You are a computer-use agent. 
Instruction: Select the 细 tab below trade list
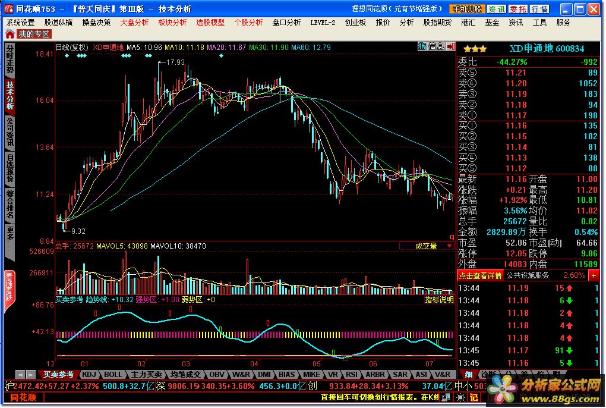click(469, 374)
